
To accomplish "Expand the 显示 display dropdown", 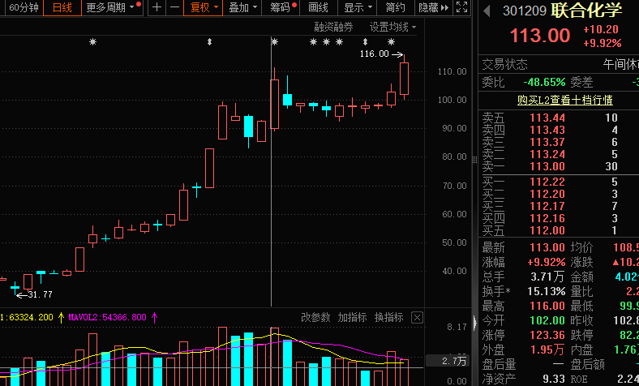I will click(357, 7).
